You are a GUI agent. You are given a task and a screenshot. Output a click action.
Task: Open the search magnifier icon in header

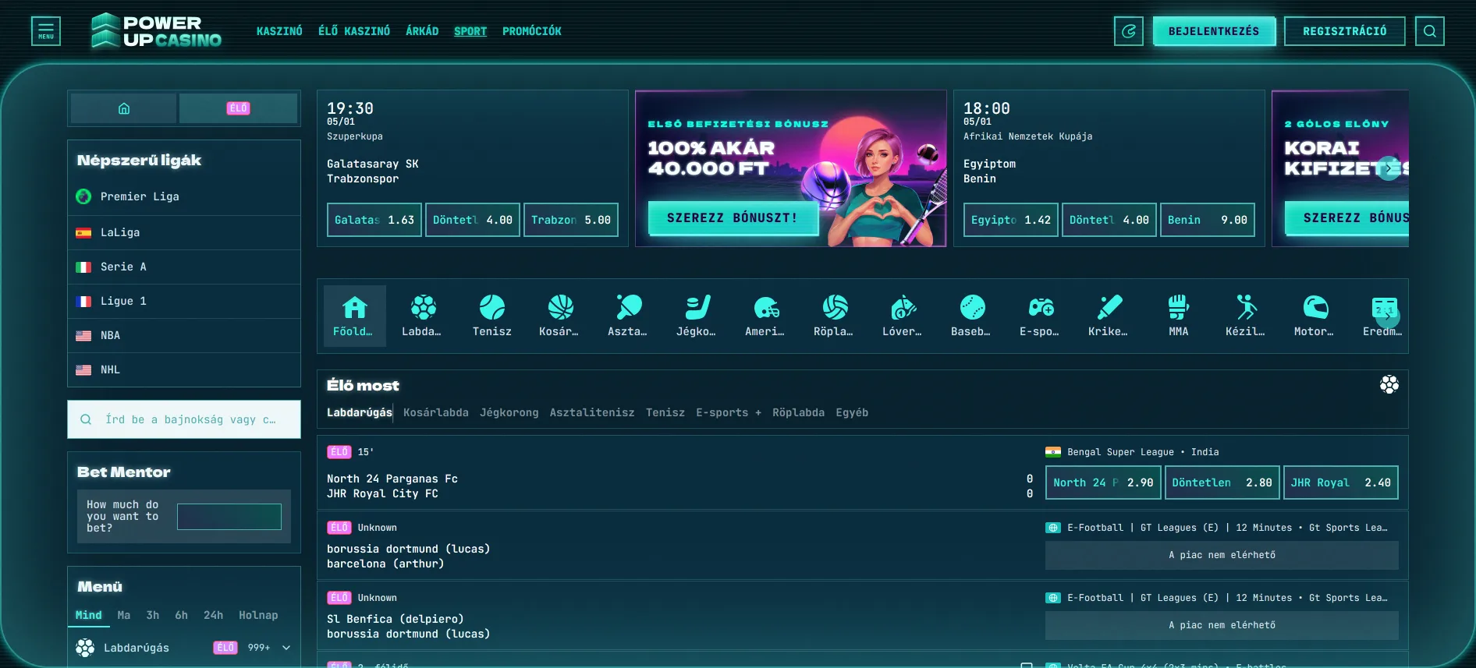coord(1430,31)
